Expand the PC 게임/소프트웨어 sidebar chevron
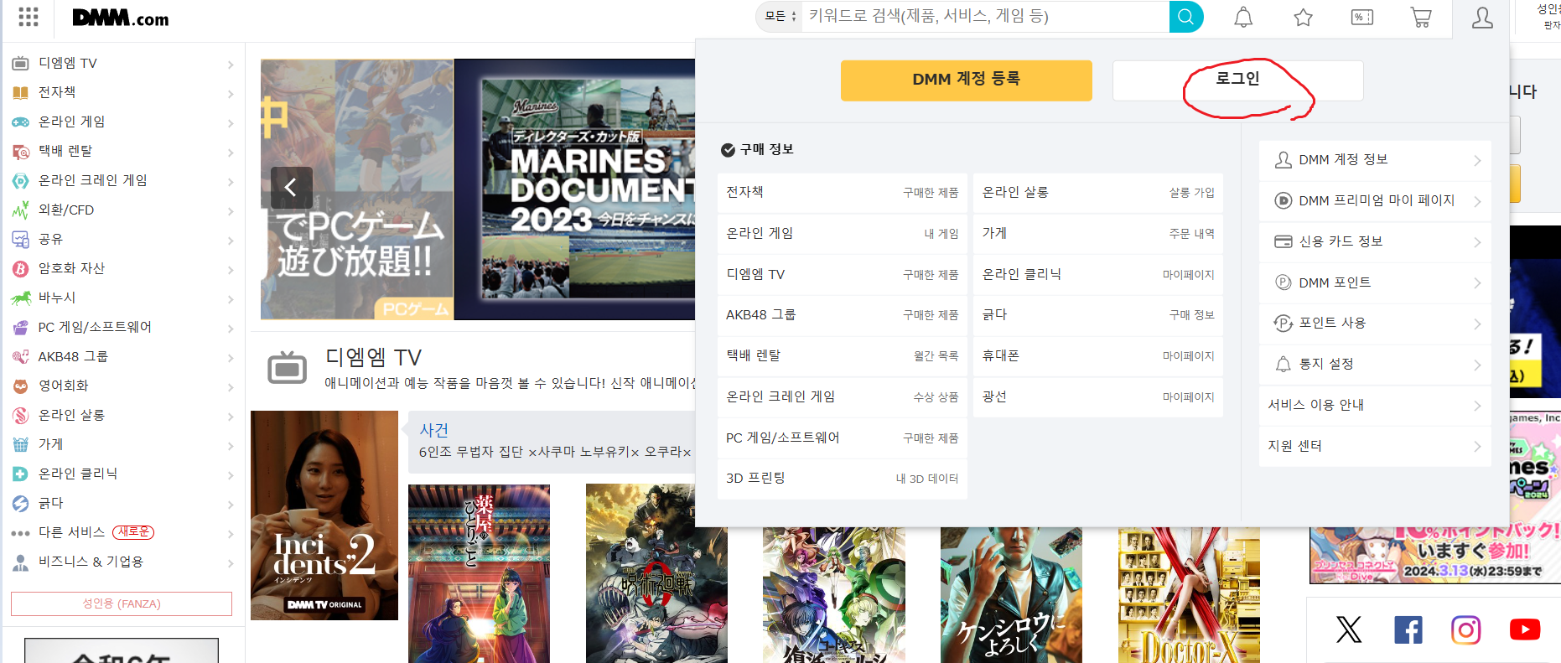The height and width of the screenshot is (663, 1561). point(230,328)
